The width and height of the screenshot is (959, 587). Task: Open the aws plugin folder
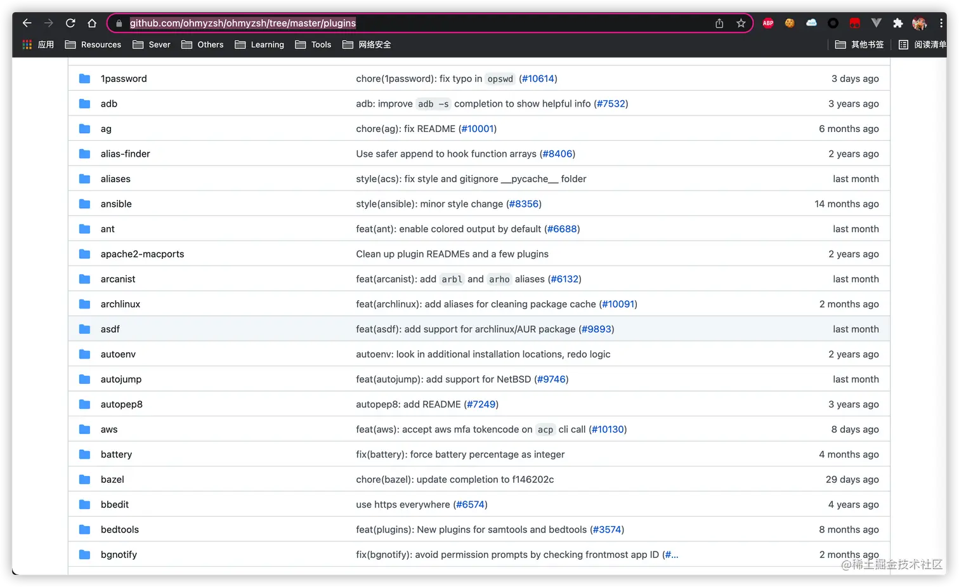tap(109, 430)
